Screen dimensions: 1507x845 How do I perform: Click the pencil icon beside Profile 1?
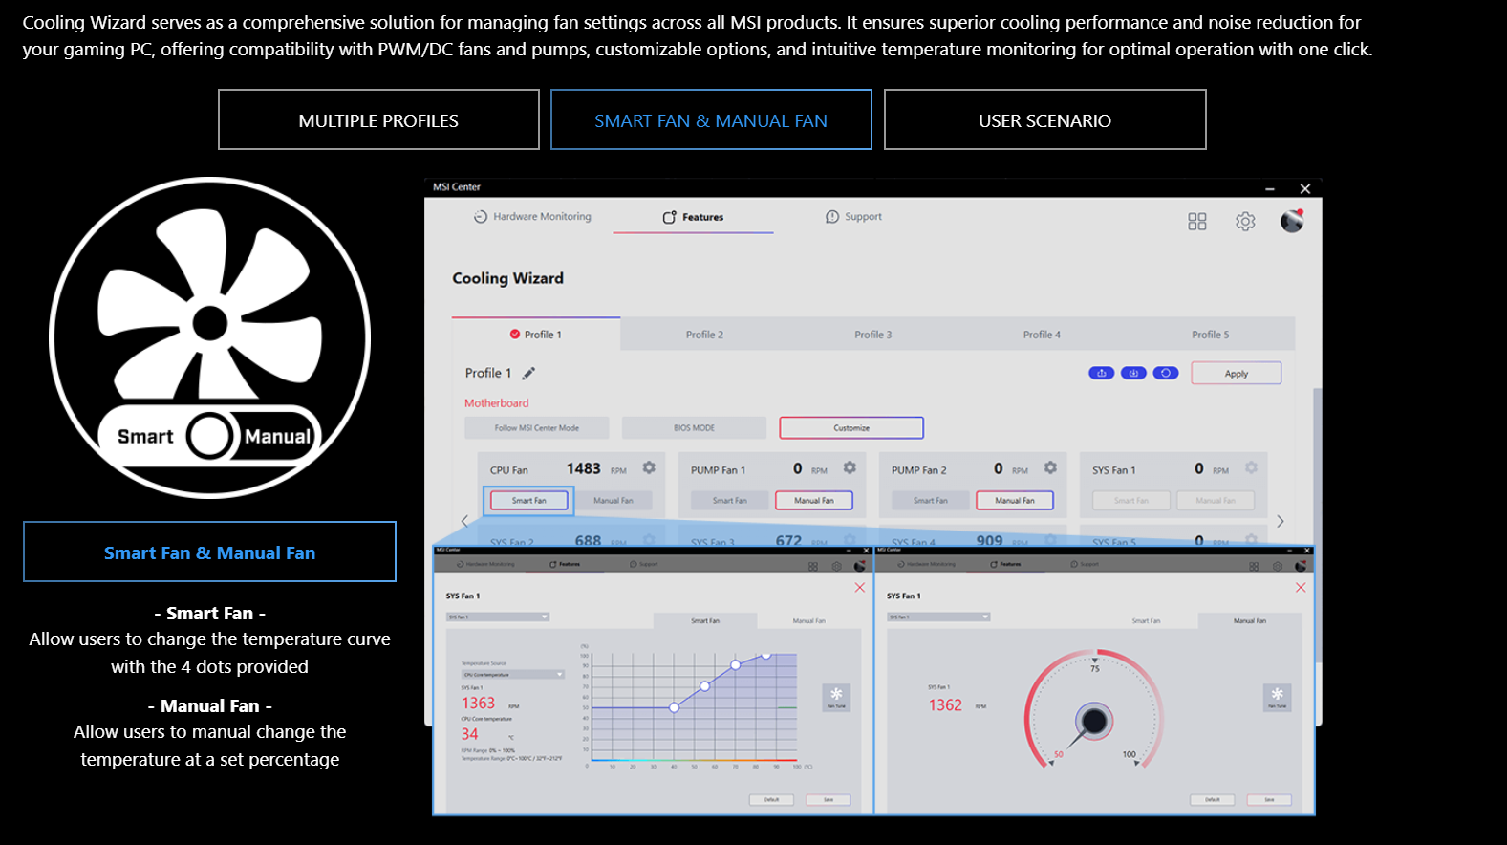coord(528,374)
